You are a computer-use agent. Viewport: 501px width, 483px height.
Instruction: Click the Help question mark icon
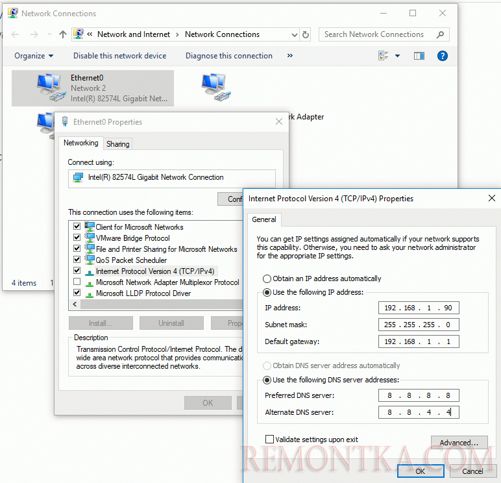[443, 56]
